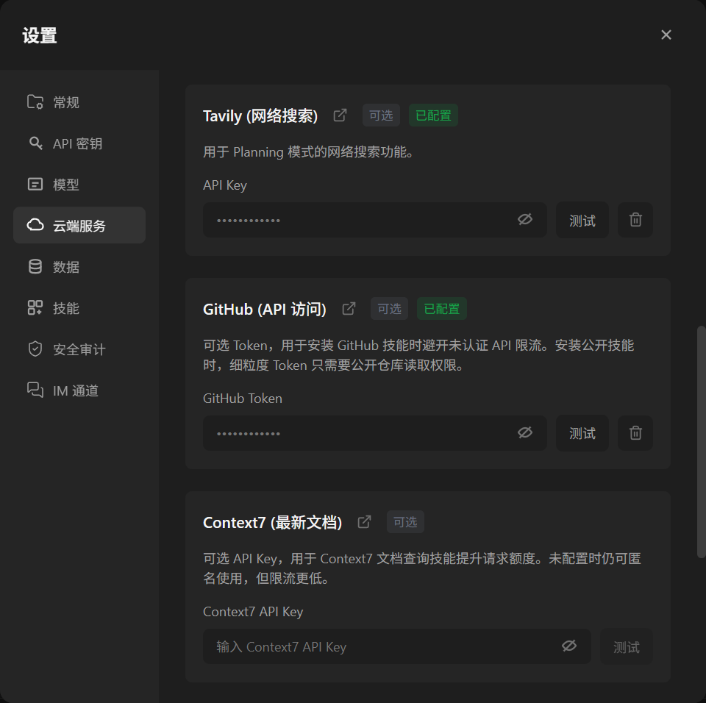The image size is (706, 703).
Task: Click the cloud icon beside 云端服务
Action: pos(35,225)
